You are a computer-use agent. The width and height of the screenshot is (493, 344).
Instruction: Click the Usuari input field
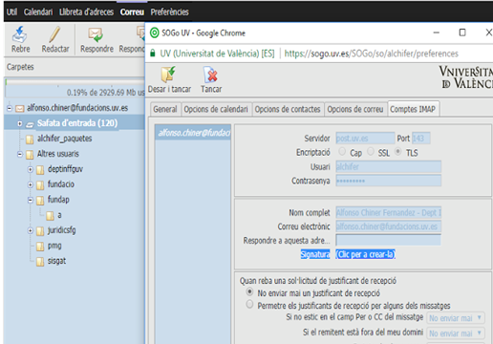coord(389,166)
